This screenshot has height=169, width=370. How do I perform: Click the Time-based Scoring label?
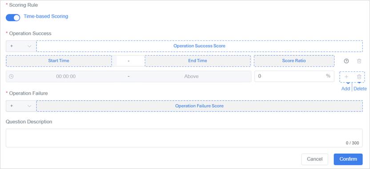pos(46,16)
